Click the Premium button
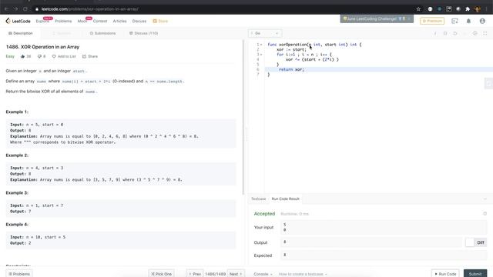Viewport: 493px width, 277px height. coord(432,21)
